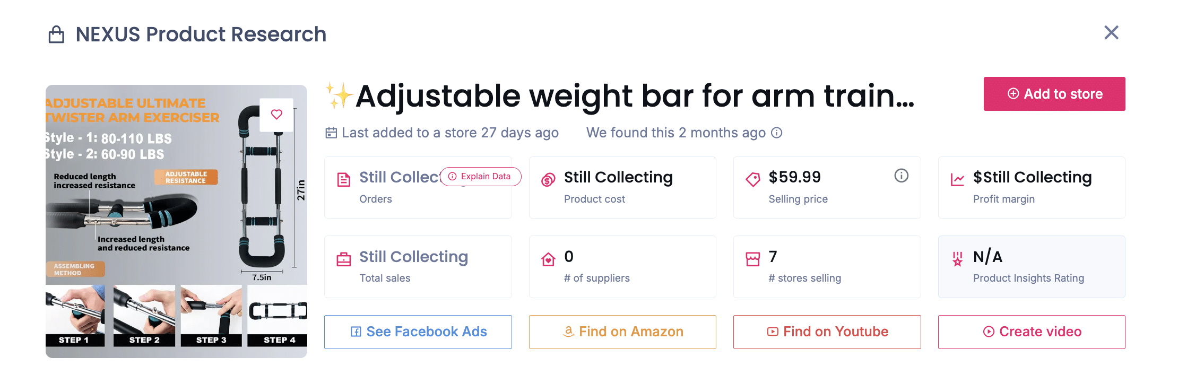This screenshot has width=1178, height=366.
Task: Click the Create video button
Action: [1032, 332]
